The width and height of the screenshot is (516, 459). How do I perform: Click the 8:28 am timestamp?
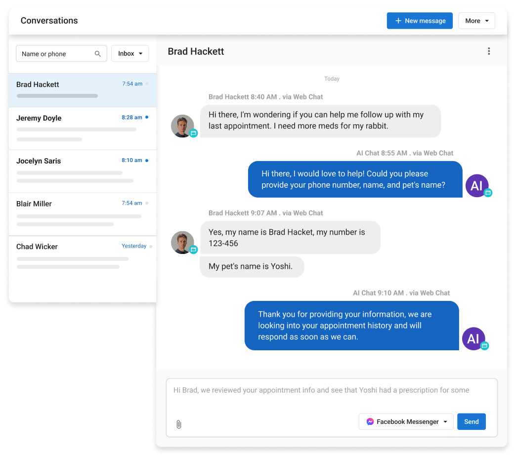[132, 117]
